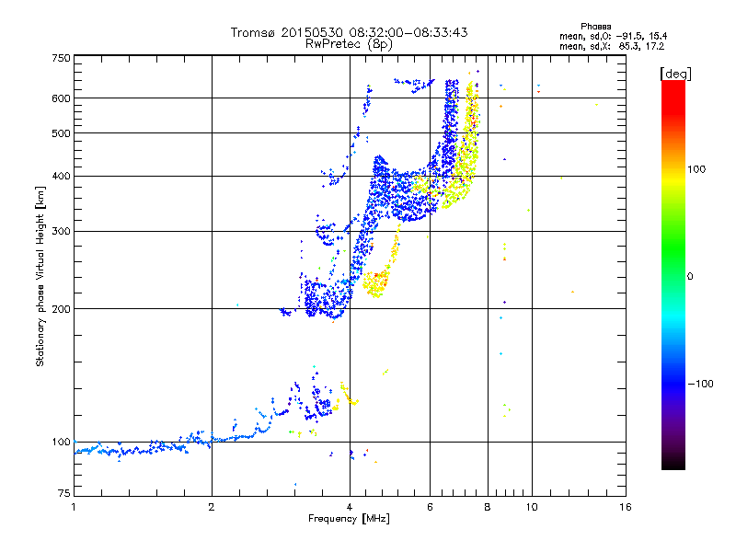Click the 'RwPretec (8p)' subtitle
Viewport: 736px width, 552px height.
click(349, 44)
